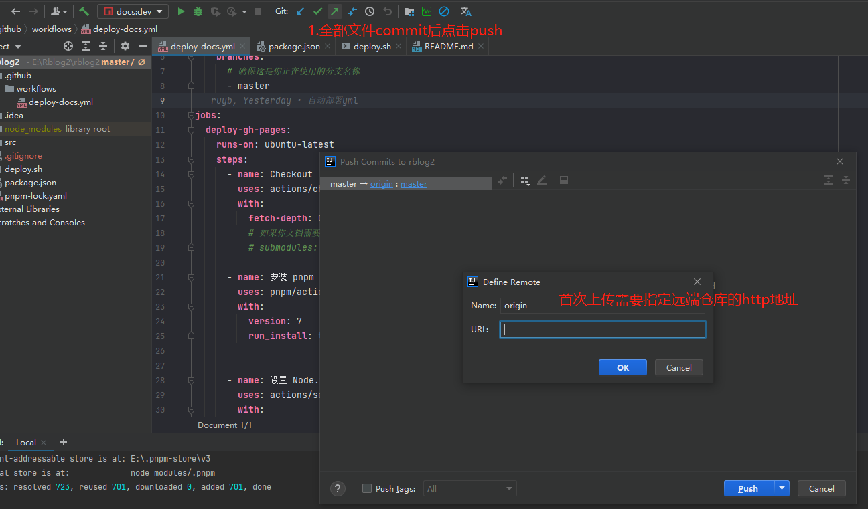The height and width of the screenshot is (509, 868).
Task: Click Expand All in Push dialog
Action: pyautogui.click(x=828, y=181)
